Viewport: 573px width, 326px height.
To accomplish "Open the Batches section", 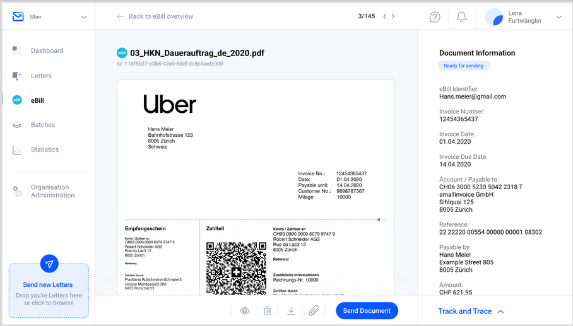I will click(x=43, y=125).
